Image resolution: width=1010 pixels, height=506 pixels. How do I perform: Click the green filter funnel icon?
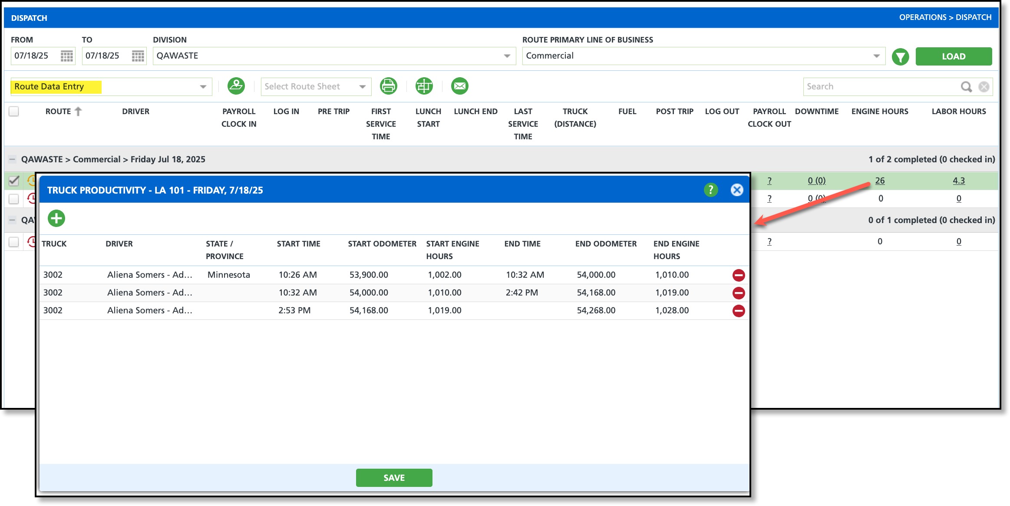click(x=900, y=56)
